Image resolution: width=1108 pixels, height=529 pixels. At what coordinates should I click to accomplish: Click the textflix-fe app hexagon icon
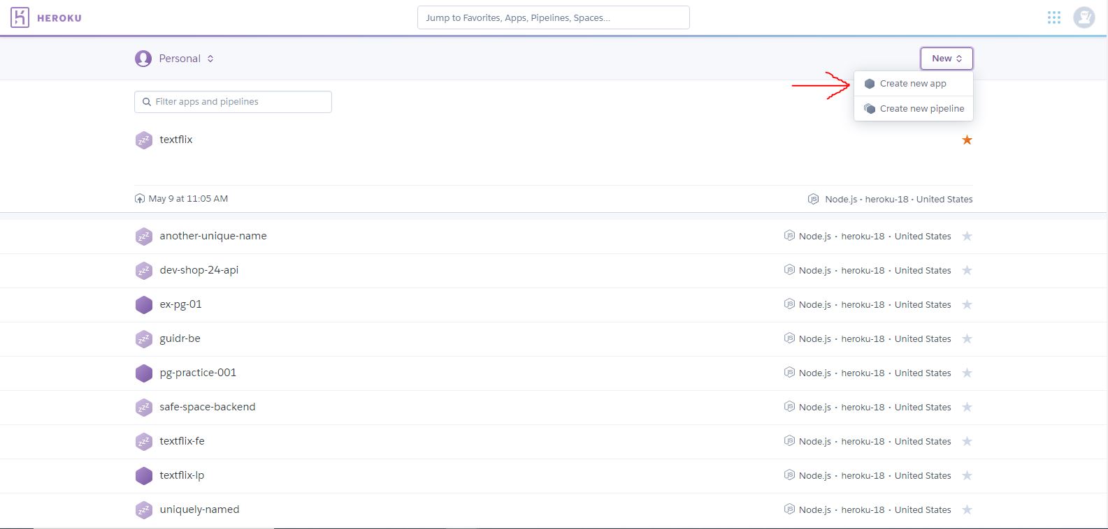pos(144,442)
